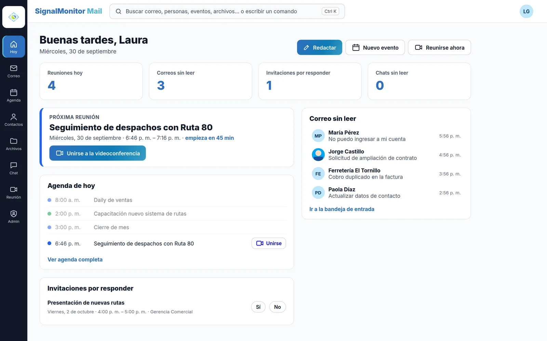Open Reuniones hoy stat card
This screenshot has width=547, height=341.
click(x=91, y=81)
